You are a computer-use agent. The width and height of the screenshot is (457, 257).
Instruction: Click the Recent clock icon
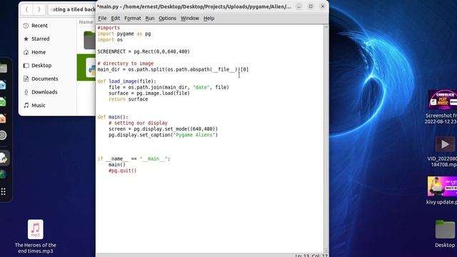click(26, 26)
